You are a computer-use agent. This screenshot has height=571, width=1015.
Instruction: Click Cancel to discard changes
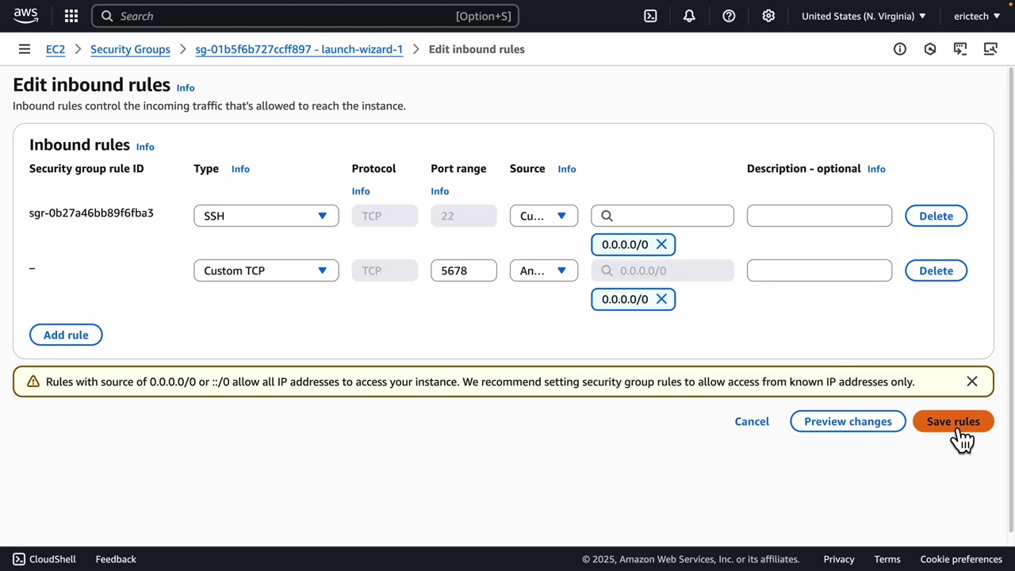(752, 421)
